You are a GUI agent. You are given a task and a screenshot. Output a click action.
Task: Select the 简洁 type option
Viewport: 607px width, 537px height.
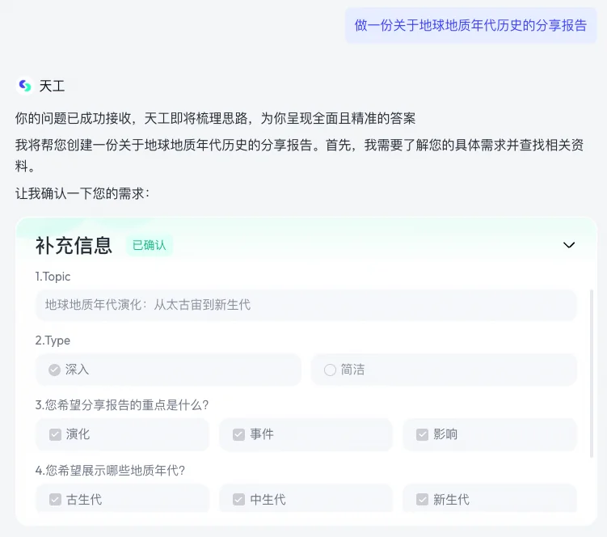(x=330, y=370)
